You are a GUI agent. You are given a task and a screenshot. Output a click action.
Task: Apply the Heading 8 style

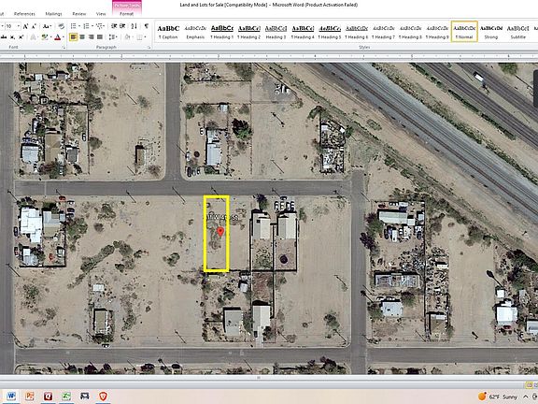click(x=410, y=32)
